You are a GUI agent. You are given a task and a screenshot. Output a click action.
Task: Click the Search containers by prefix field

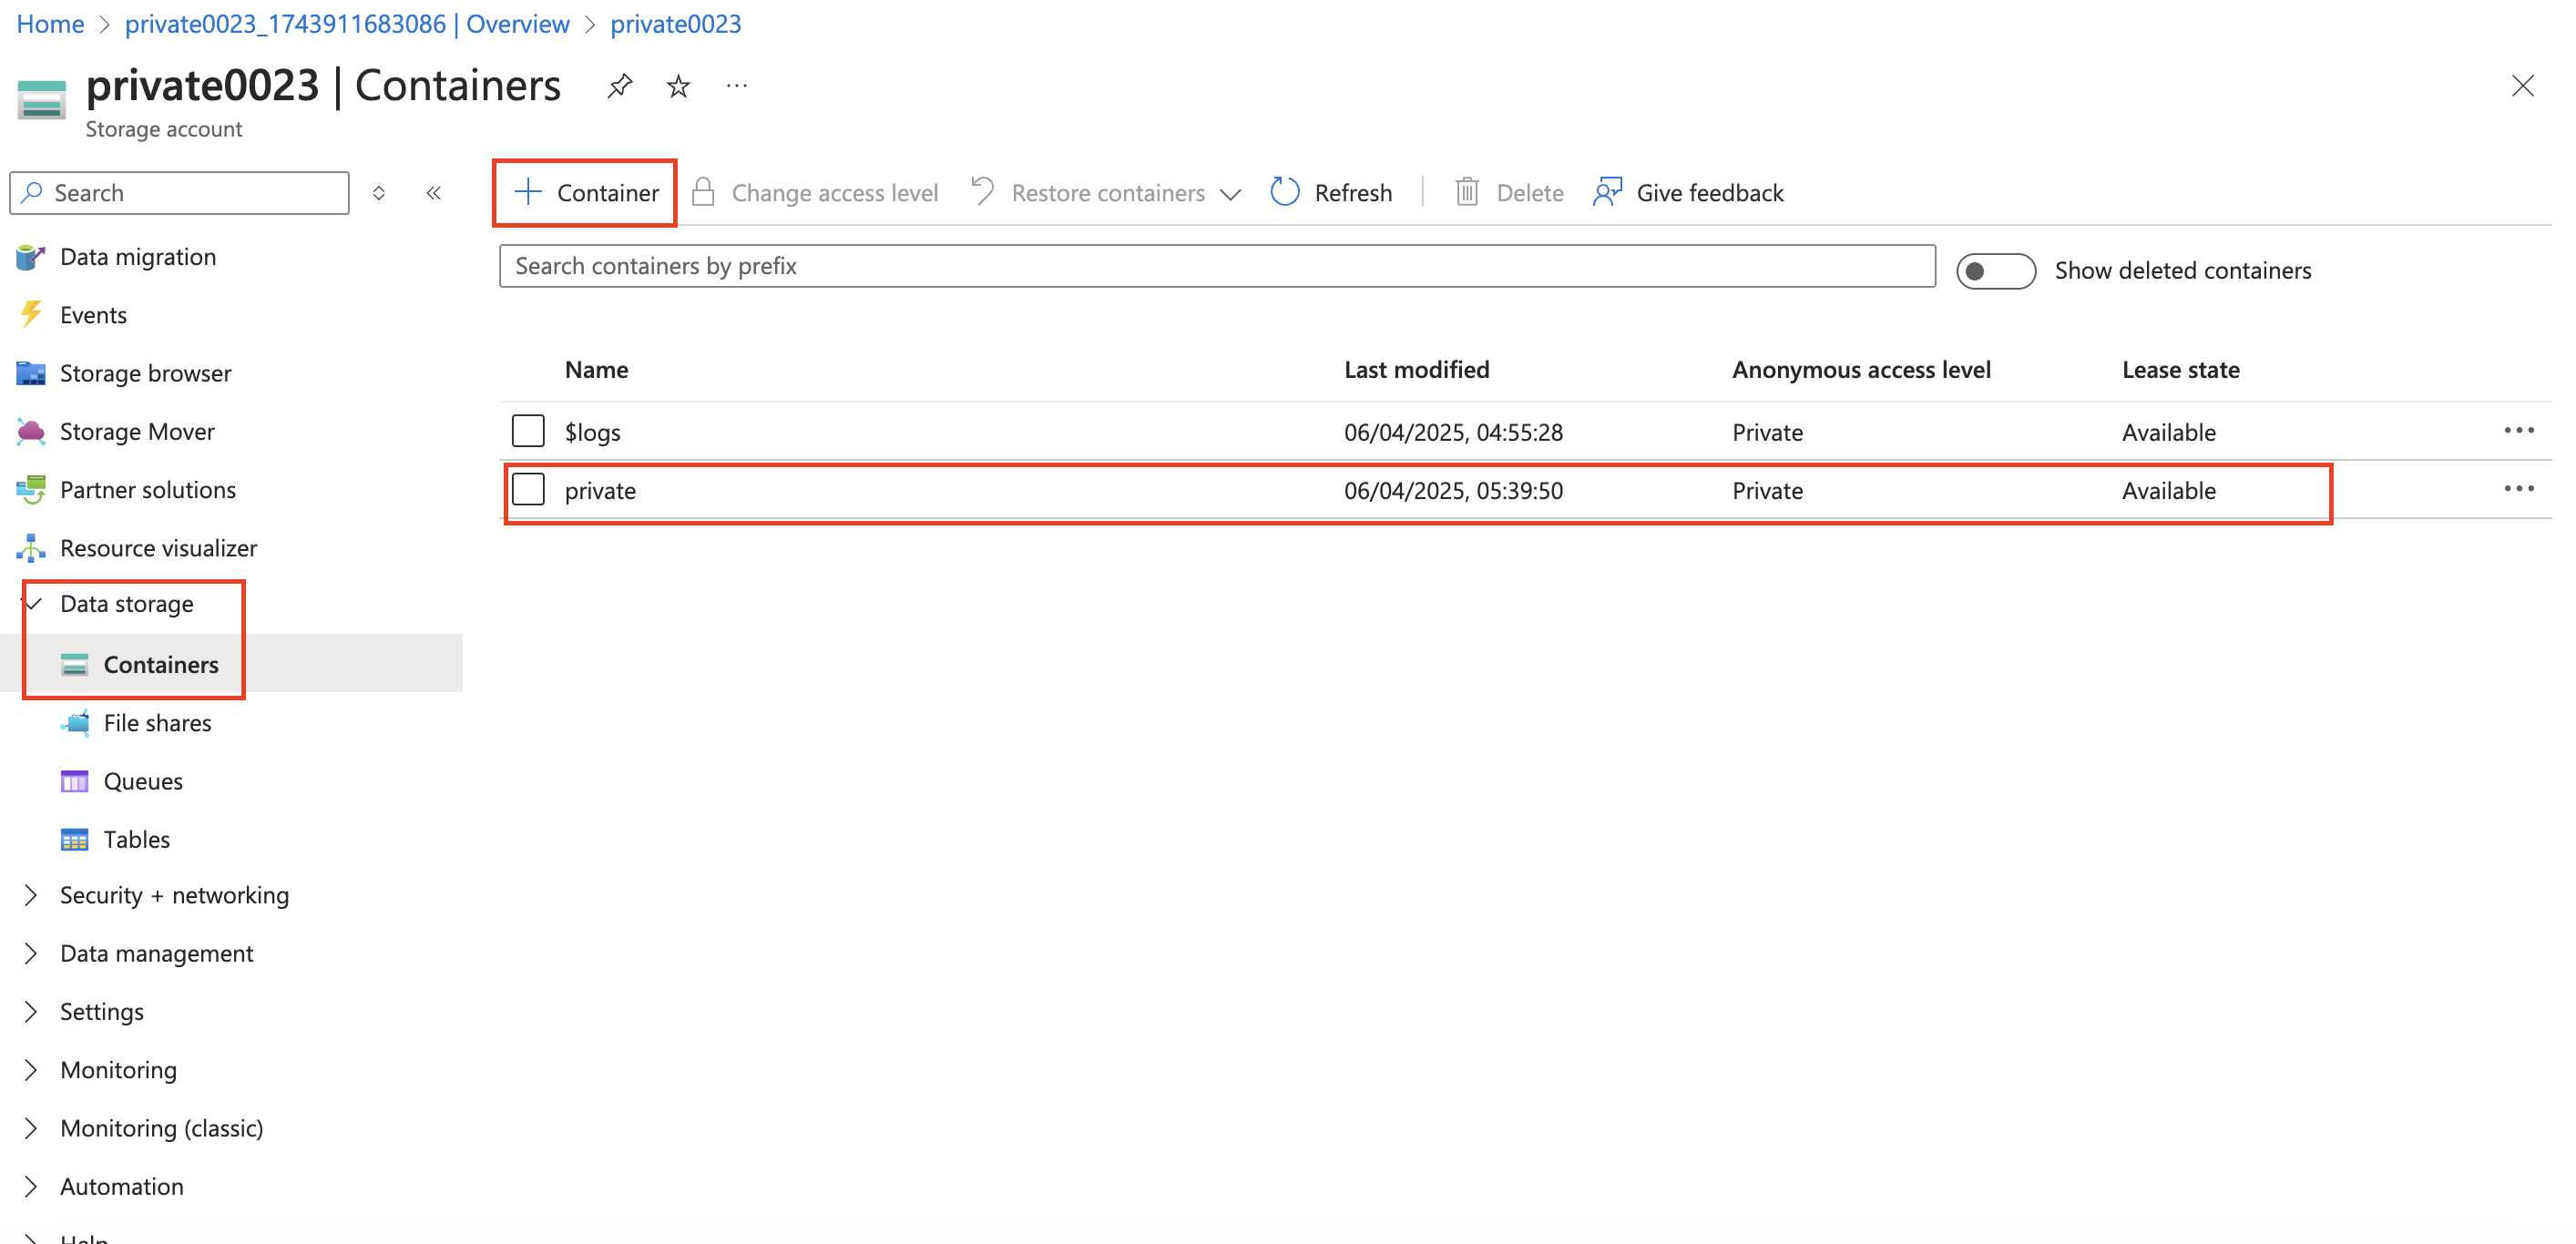[x=1217, y=266]
